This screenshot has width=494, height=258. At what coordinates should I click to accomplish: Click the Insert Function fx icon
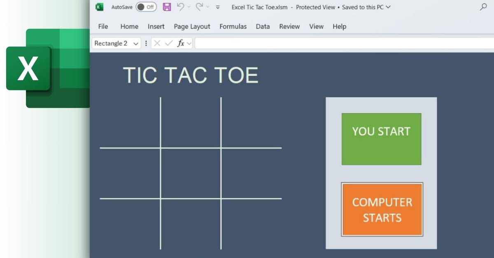coord(181,43)
